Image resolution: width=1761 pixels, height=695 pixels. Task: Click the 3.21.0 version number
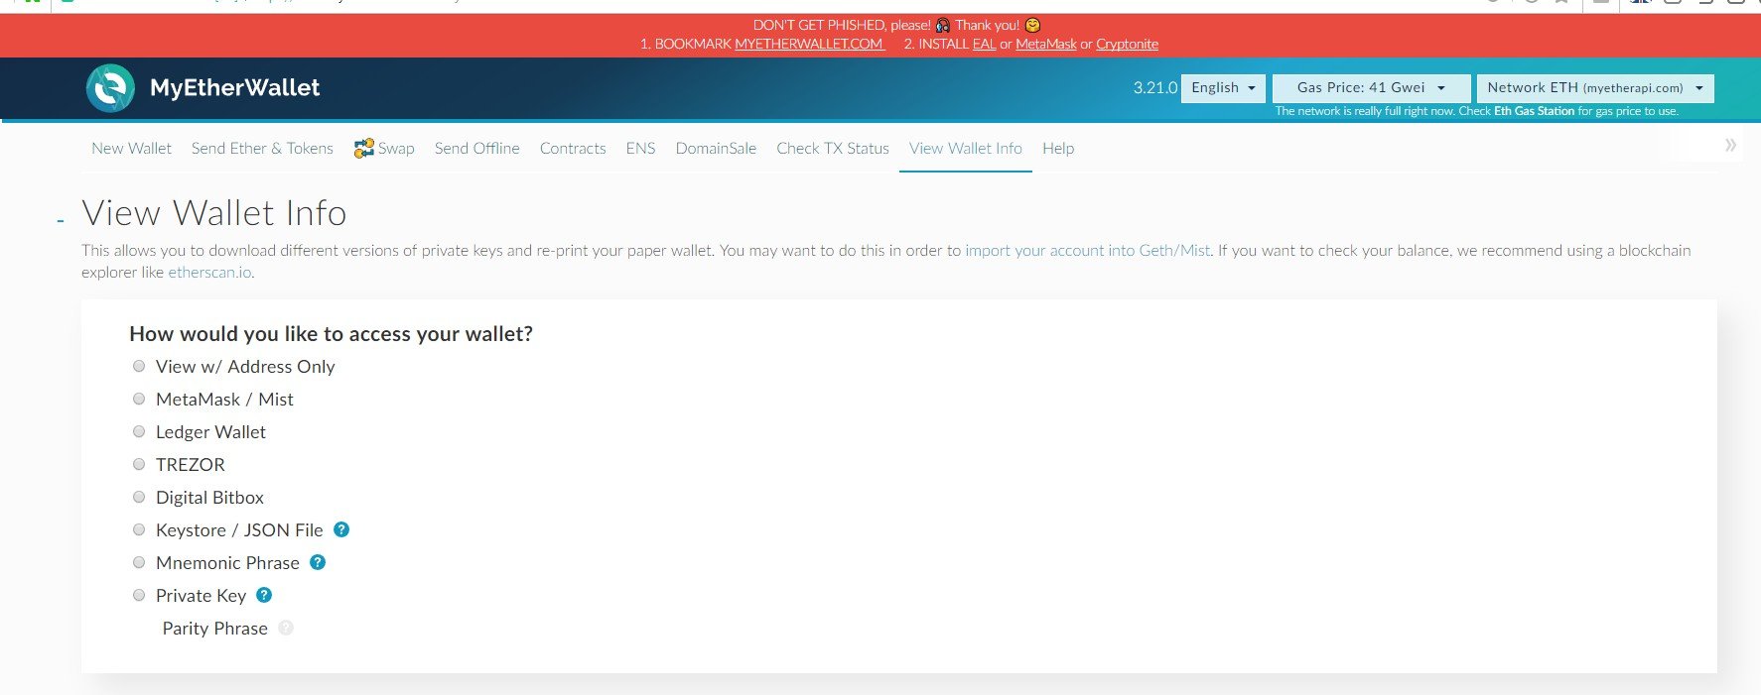point(1154,87)
